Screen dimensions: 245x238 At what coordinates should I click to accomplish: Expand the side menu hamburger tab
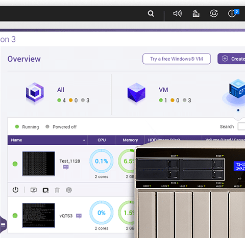[x=3, y=225]
